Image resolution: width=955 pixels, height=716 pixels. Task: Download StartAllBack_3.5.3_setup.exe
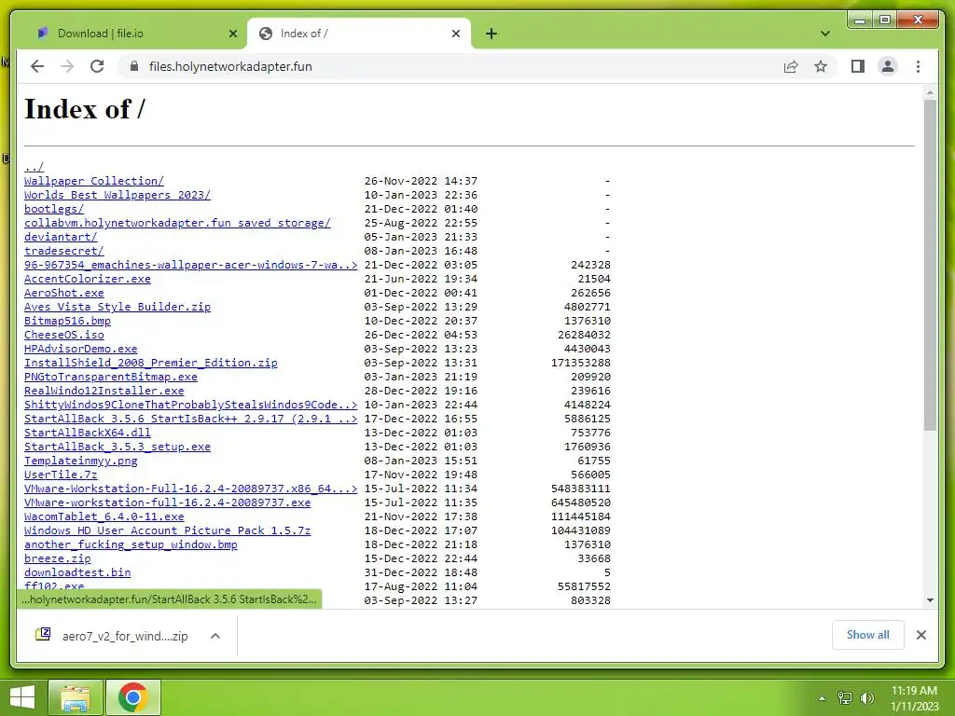click(118, 447)
